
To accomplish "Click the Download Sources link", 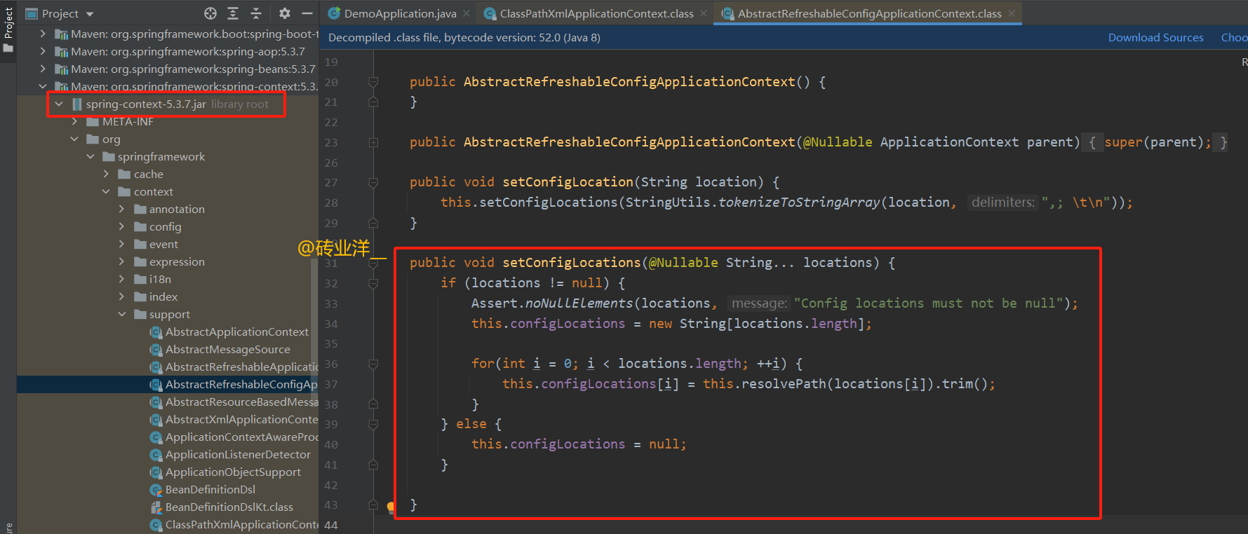I will coord(1155,37).
